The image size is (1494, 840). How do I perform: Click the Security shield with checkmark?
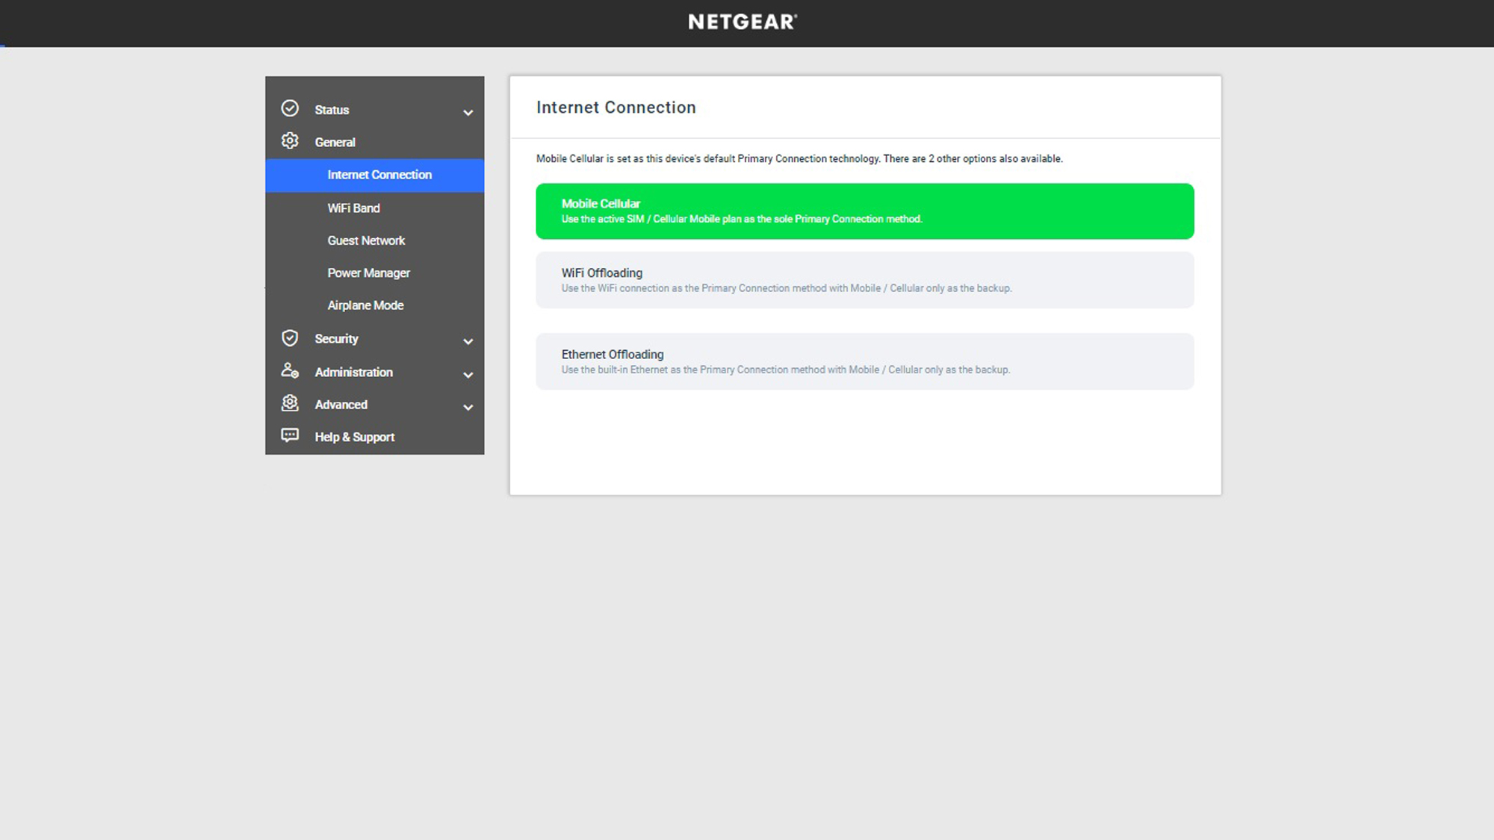[x=289, y=338]
